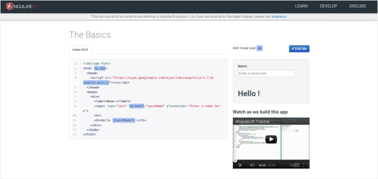Open the LEARN menu
378x179 pixels.
point(301,6)
